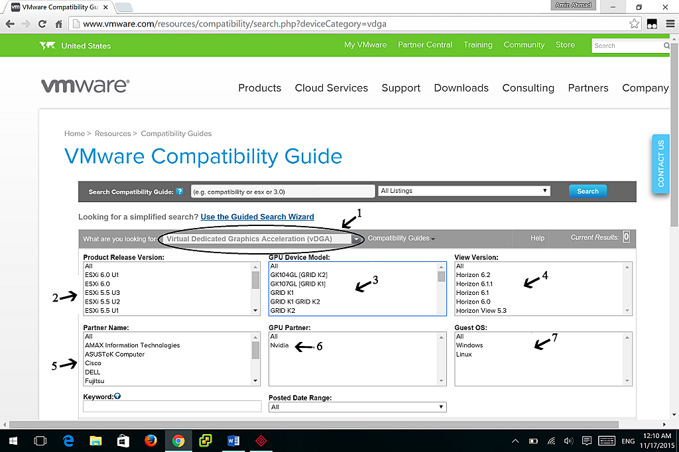Click the browser home icon
This screenshot has height=452, width=679.
pos(59,24)
